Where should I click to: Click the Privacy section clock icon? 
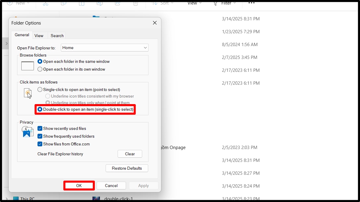click(x=28, y=132)
